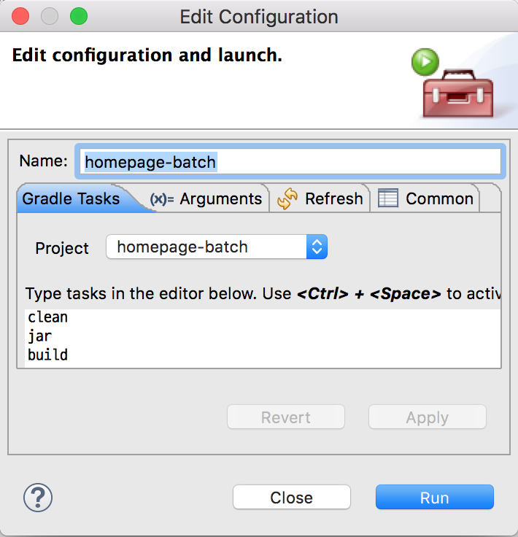518x537 pixels.
Task: Open the Project dropdown arrows
Action: tap(317, 247)
